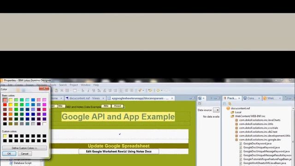This screenshot has width=295, height=166.
Task: Click the Underline formatting toolbar icon
Action: (94, 90)
